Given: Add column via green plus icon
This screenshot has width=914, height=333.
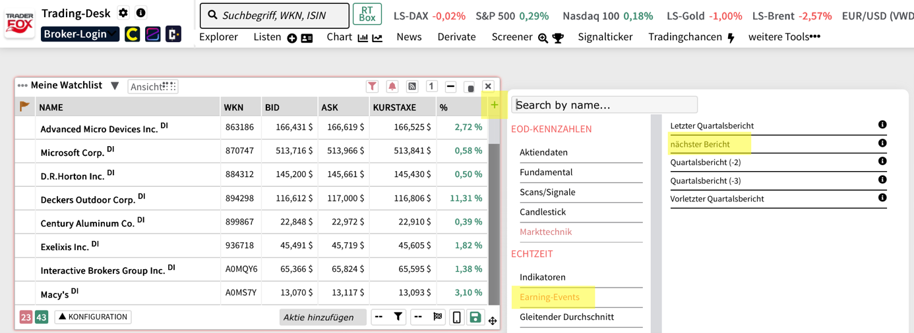Looking at the screenshot, I should pyautogui.click(x=495, y=105).
